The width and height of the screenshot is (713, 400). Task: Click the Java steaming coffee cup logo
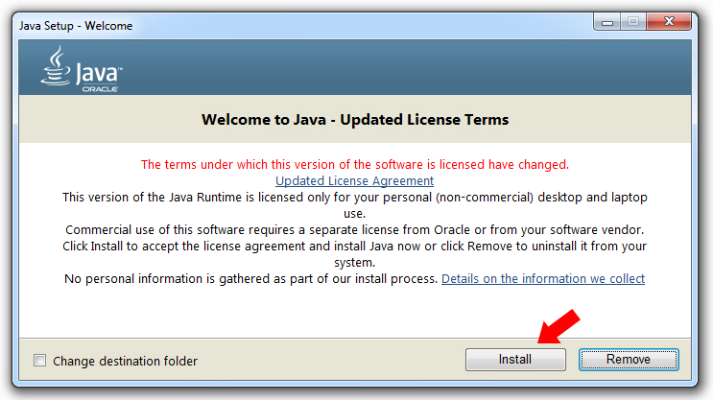[x=56, y=66]
